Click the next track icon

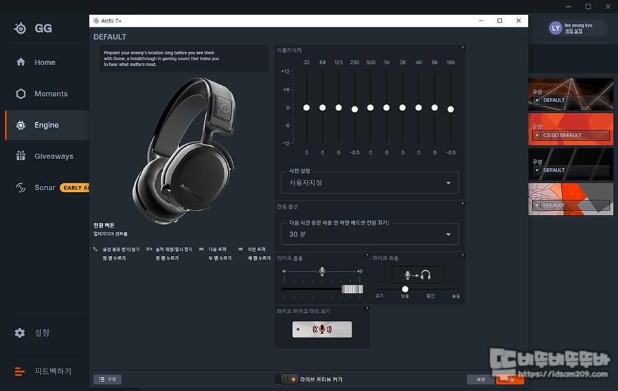pos(201,249)
